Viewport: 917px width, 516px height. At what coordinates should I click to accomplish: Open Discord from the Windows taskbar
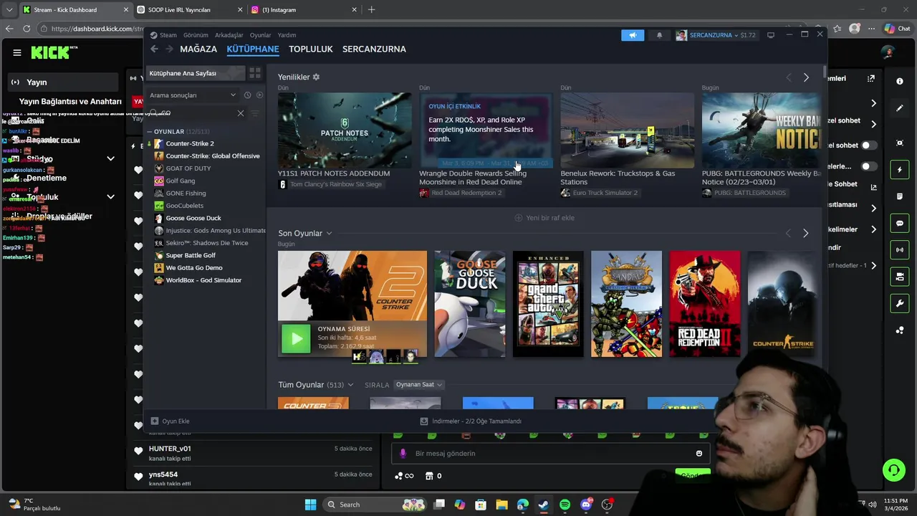point(586,505)
